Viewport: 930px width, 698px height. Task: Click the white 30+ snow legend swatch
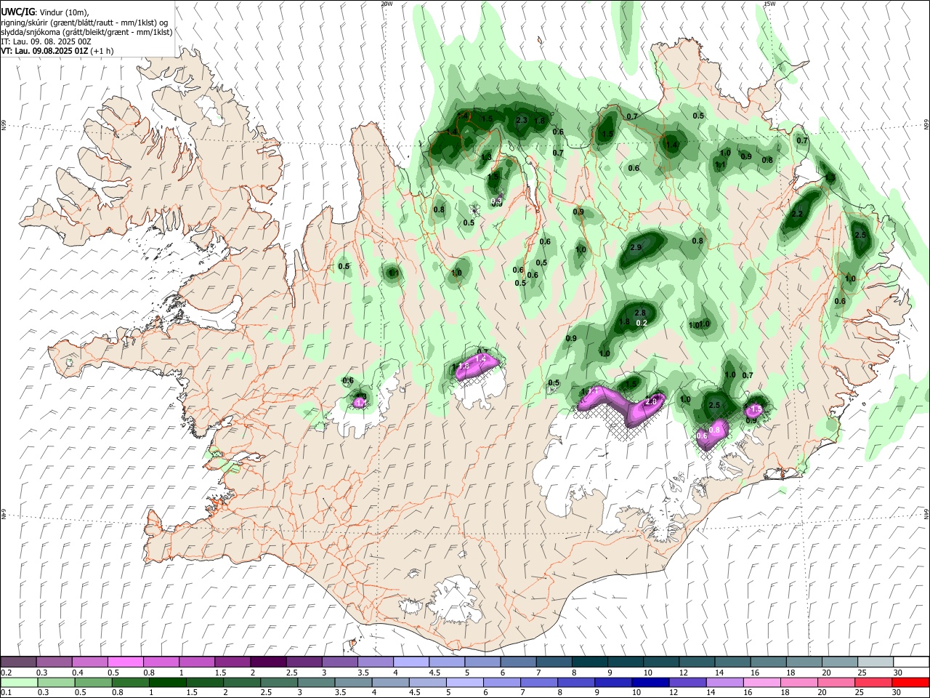[x=911, y=662]
